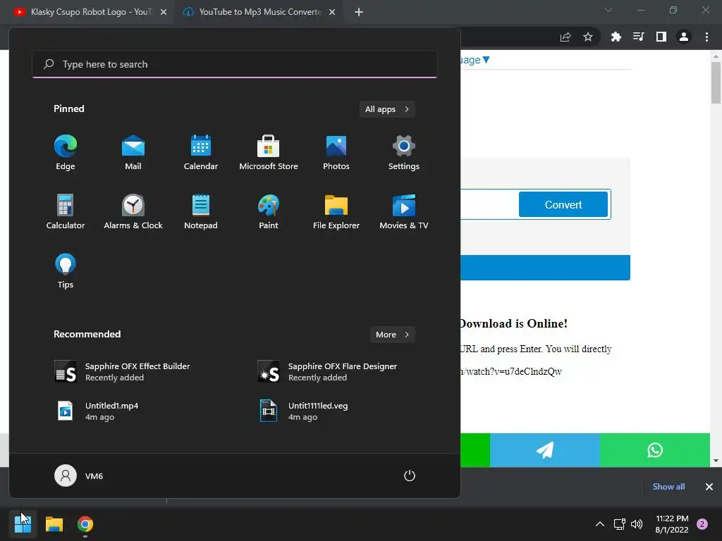
Task: Click the Start button on taskbar
Action: tap(23, 524)
